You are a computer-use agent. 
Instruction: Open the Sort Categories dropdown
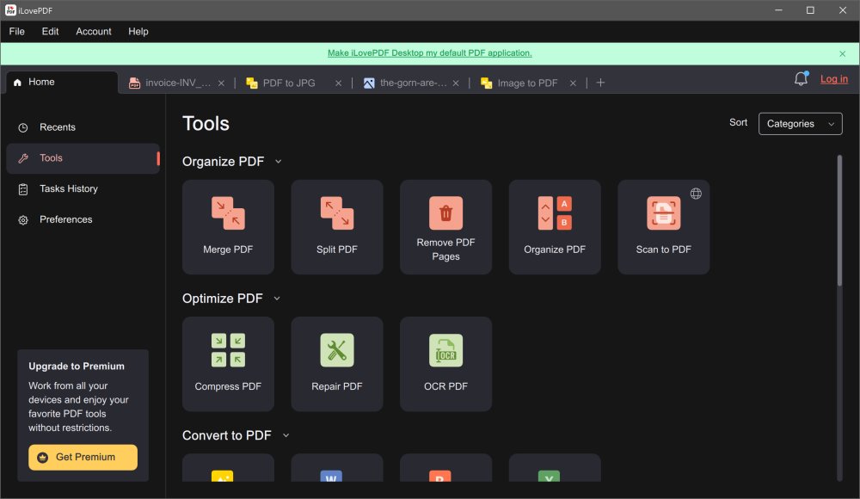(800, 124)
